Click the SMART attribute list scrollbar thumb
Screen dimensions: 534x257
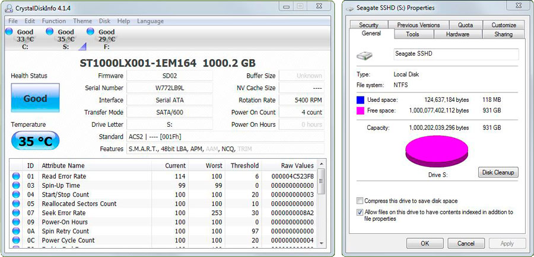(321, 181)
